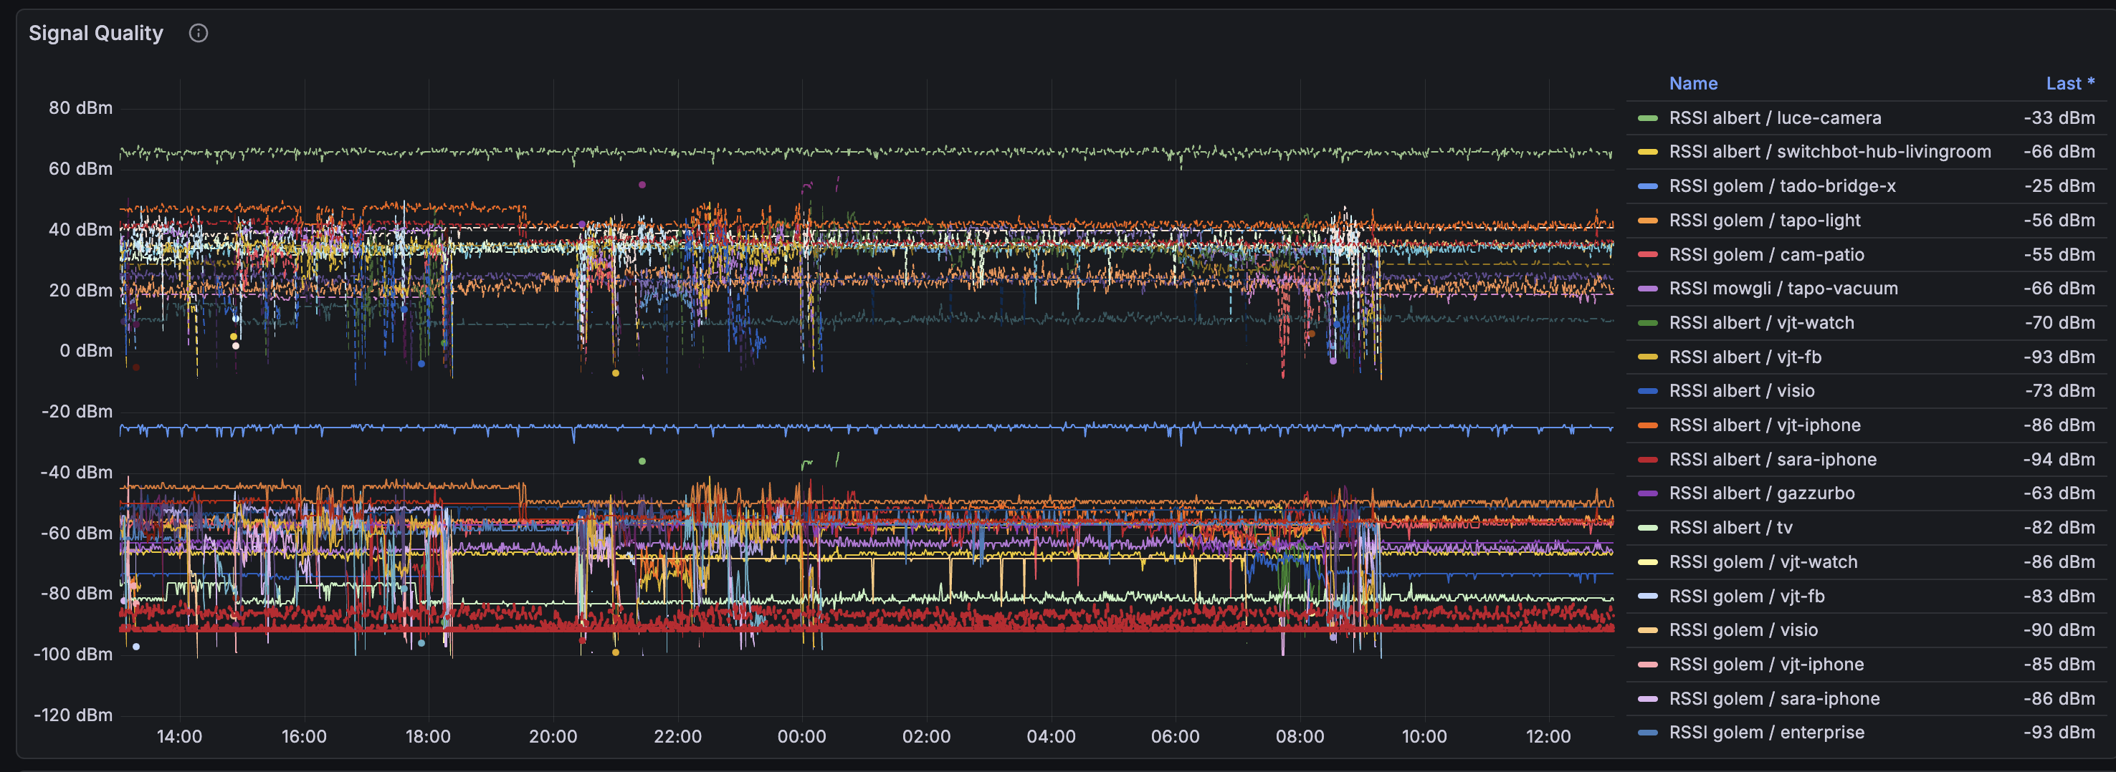Click the dark red color icon for albert / sara-iphone
The height and width of the screenshot is (772, 2116).
pos(1647,460)
